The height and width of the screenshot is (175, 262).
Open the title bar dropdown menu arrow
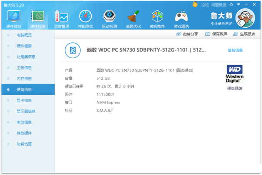tap(238, 5)
